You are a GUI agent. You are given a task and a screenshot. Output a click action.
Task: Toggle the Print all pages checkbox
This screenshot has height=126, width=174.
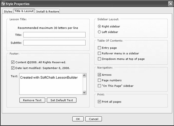[x=99, y=102]
